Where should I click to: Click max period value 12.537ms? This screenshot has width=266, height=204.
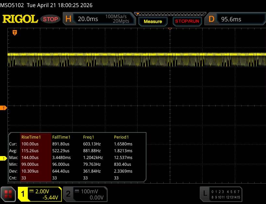[x=123, y=157]
